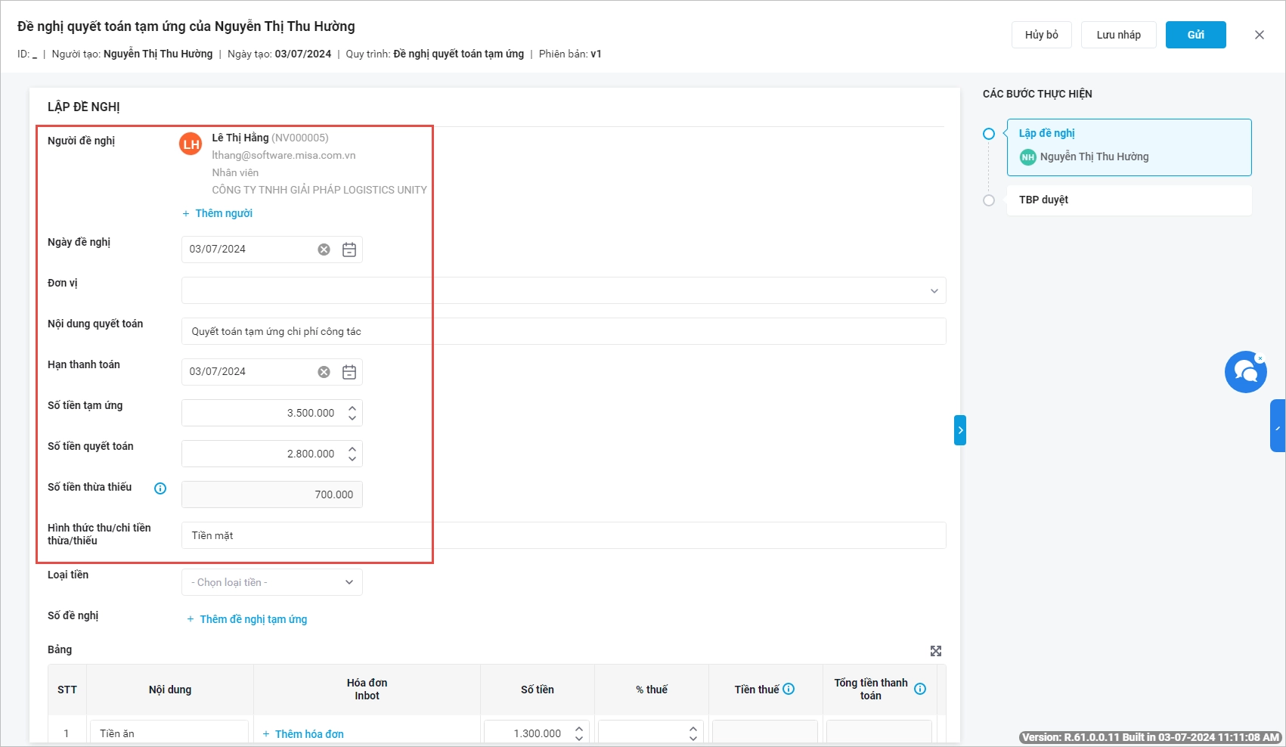Click the LH avatar of Lê Thị Hằng
1286x747 pixels.
click(x=191, y=144)
